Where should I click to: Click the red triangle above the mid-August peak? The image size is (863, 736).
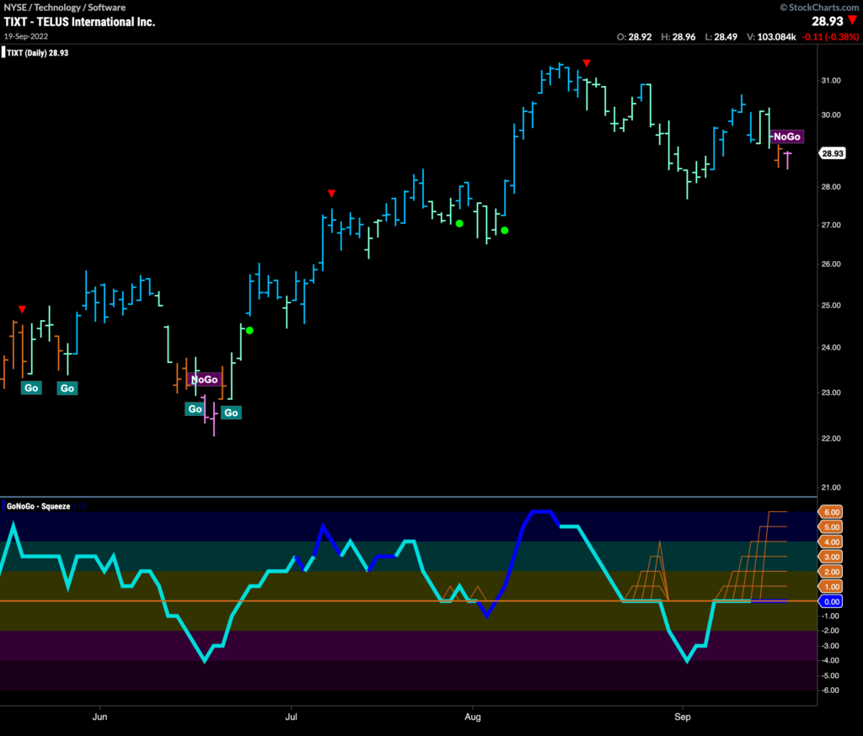pos(587,63)
